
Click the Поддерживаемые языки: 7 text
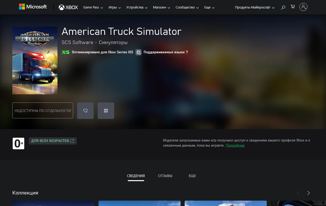[166, 52]
